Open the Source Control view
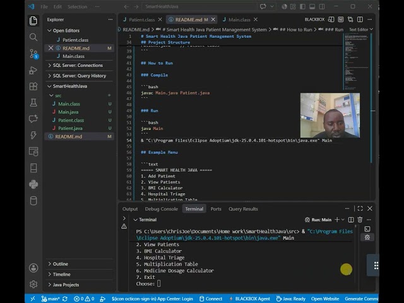 33,54
